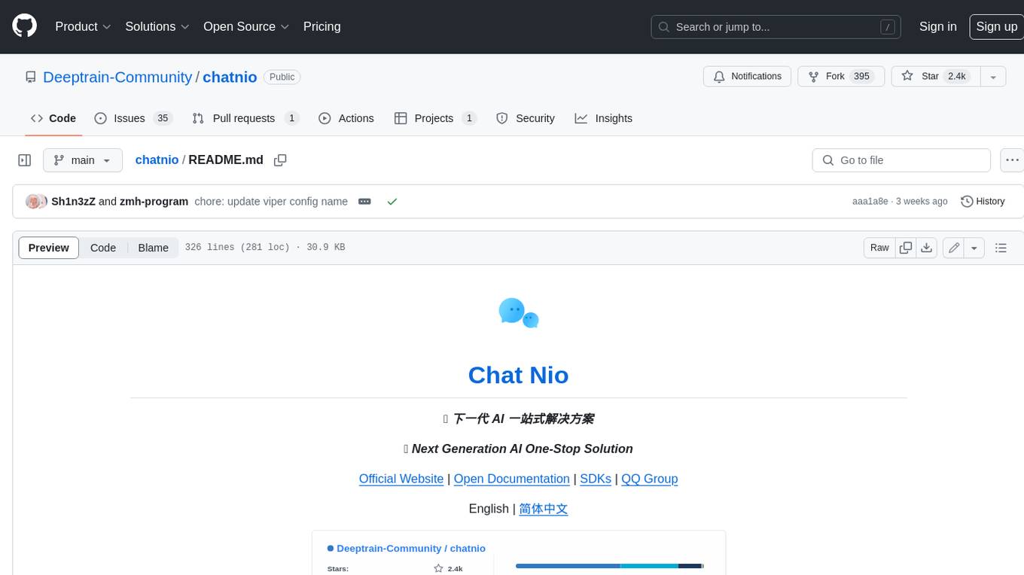Click the Chat Nio logo image

[x=519, y=313]
